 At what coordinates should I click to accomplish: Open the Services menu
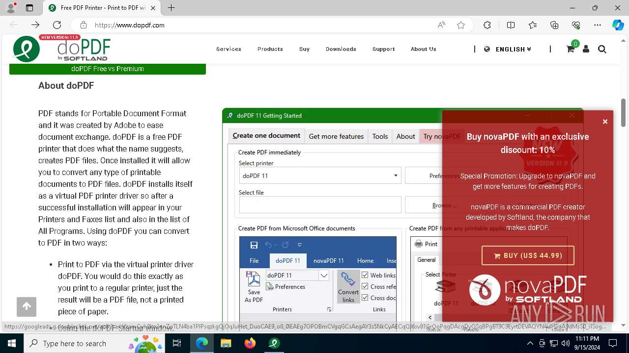229,49
